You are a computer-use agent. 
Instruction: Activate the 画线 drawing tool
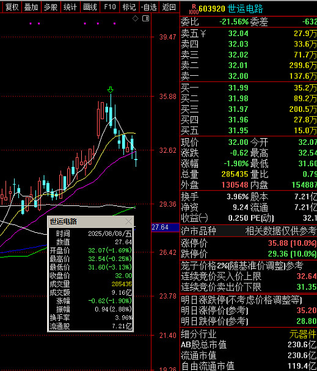coord(90,7)
